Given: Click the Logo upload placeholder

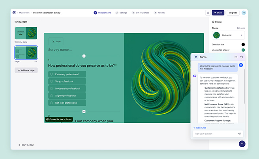Looking at the screenshot, I should point(56,41).
